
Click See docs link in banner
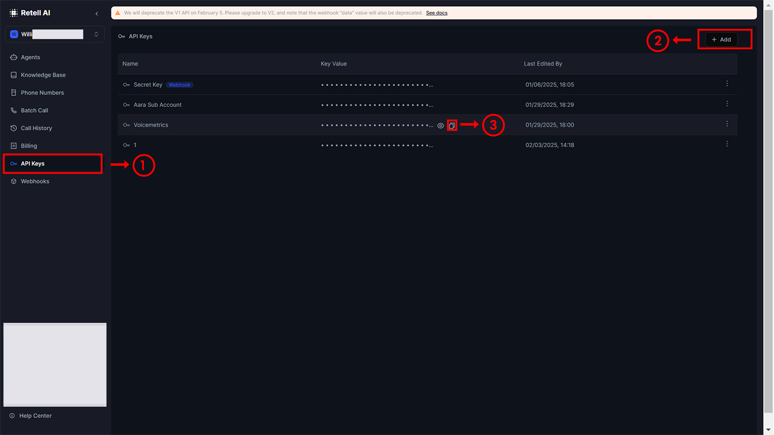pyautogui.click(x=437, y=13)
